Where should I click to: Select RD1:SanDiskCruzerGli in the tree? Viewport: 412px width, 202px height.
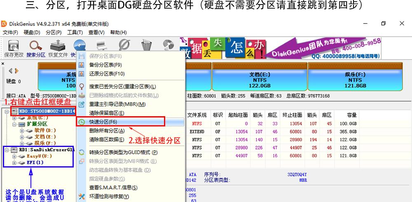tap(47, 150)
